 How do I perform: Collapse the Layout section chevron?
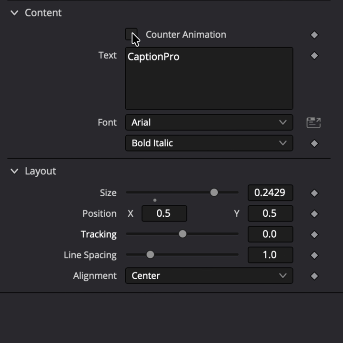click(x=14, y=171)
